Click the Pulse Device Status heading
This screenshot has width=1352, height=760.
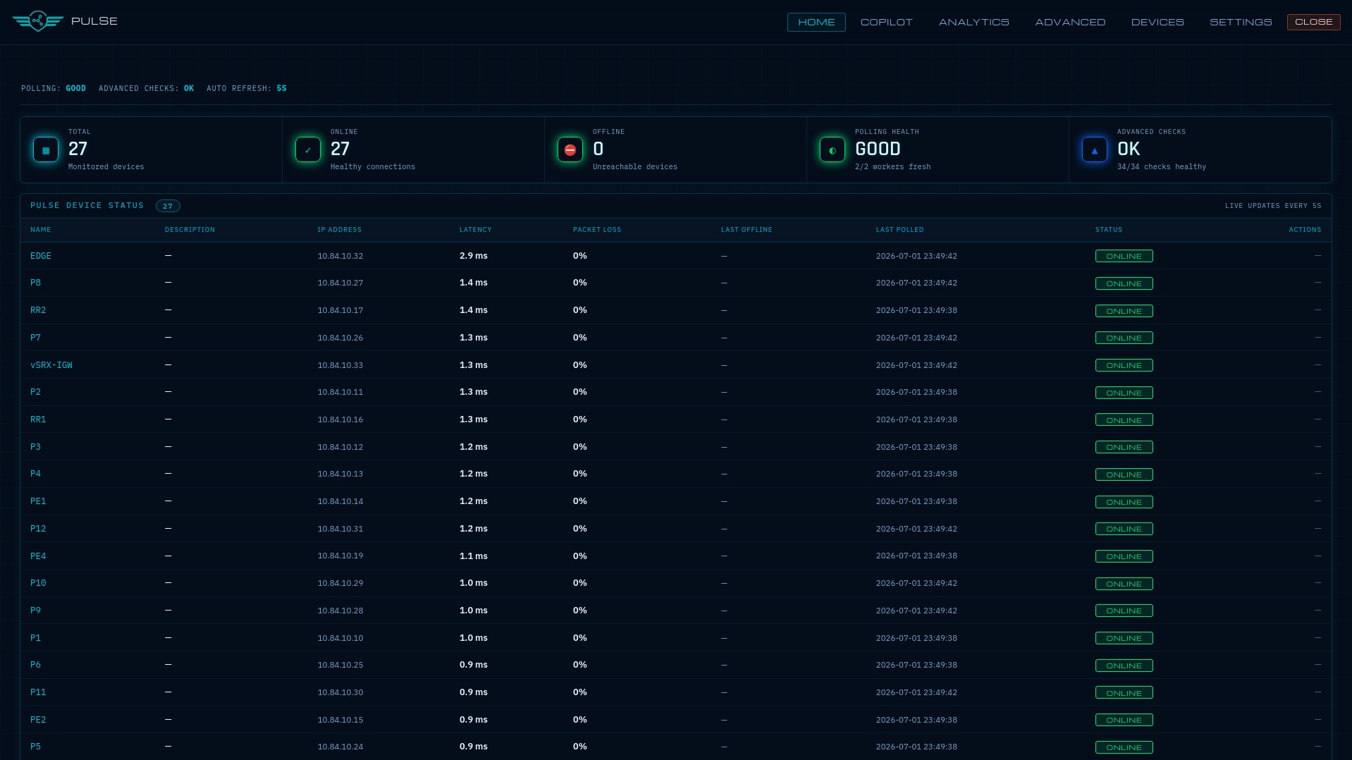pos(87,206)
